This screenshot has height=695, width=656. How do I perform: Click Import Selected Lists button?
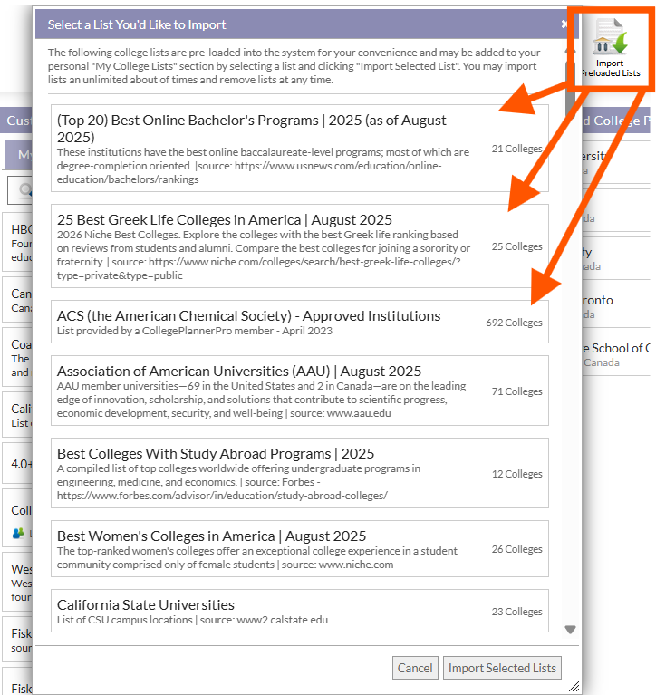pos(502,668)
